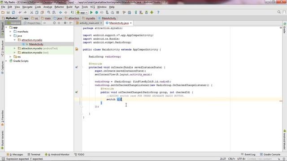Toggle the Build Variants sidebar button
Screen dimensions: 287x161
(2, 140)
